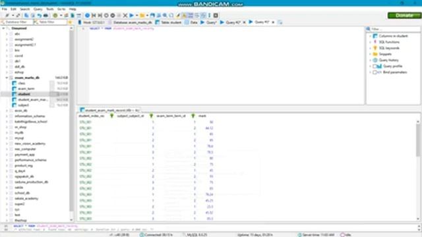Expand Snippets helper node
Image resolution: width=422 pixels, height=237 pixels.
click(370, 54)
